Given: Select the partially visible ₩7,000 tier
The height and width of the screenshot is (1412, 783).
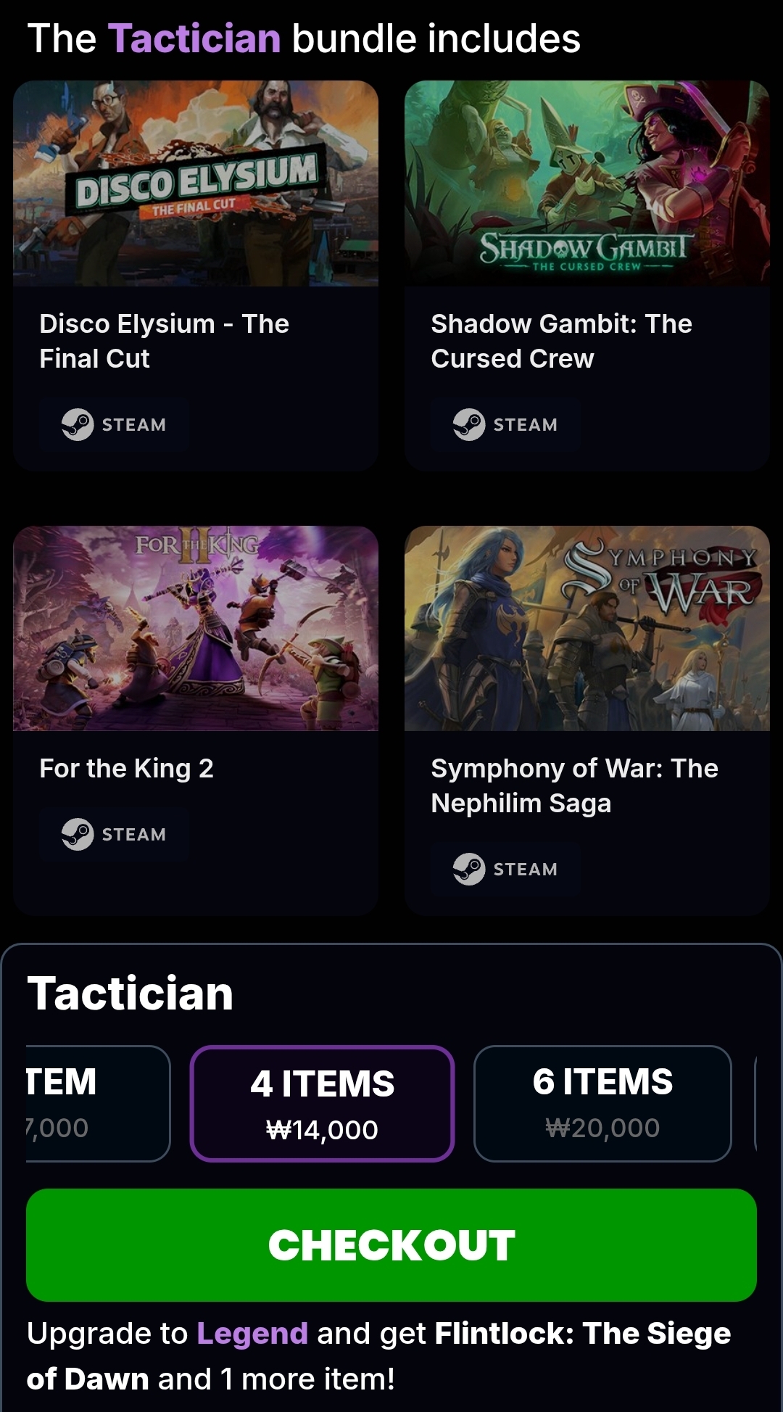Looking at the screenshot, I should 97,1104.
